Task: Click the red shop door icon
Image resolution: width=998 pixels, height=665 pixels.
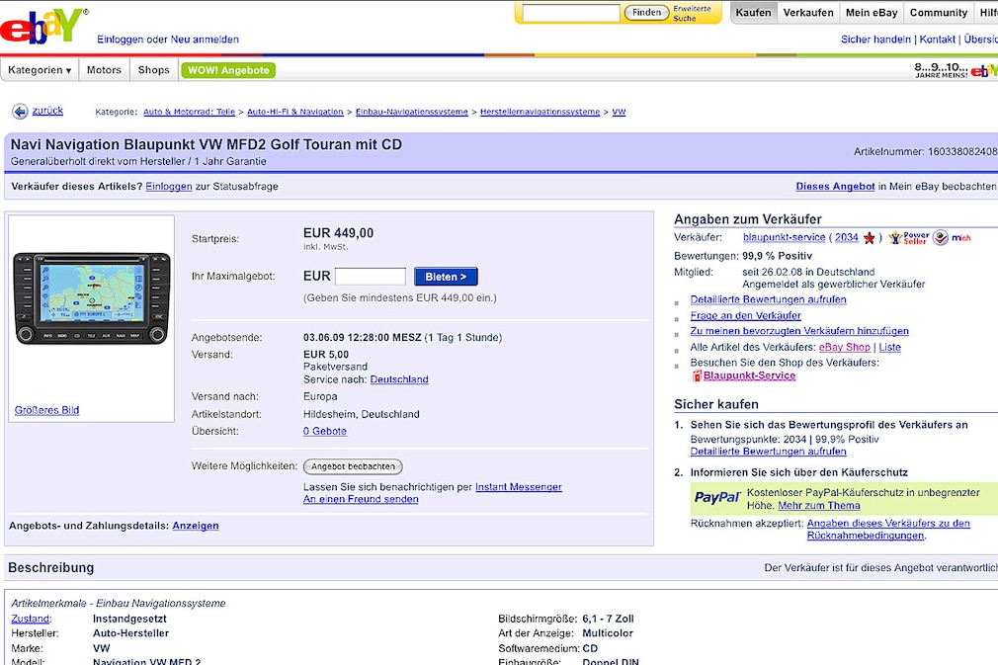Action: point(697,376)
